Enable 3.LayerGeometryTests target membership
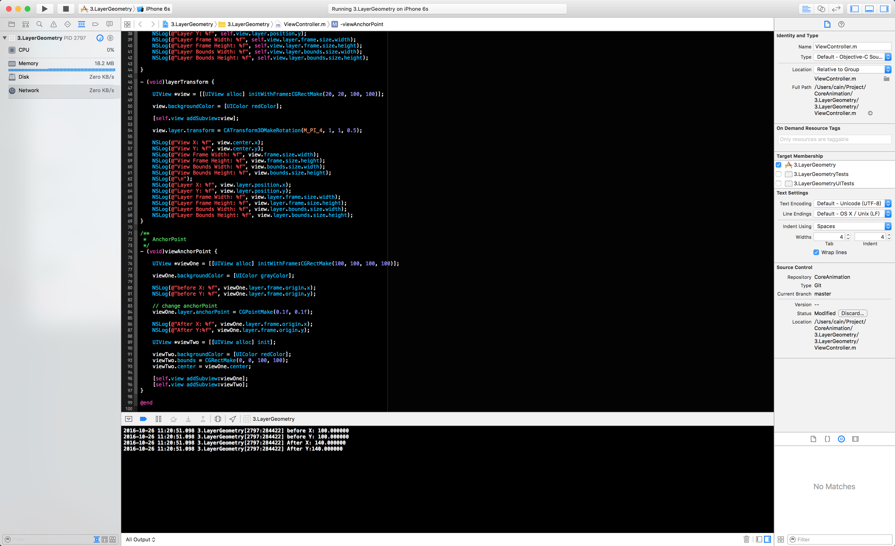The height and width of the screenshot is (546, 895). (x=779, y=174)
